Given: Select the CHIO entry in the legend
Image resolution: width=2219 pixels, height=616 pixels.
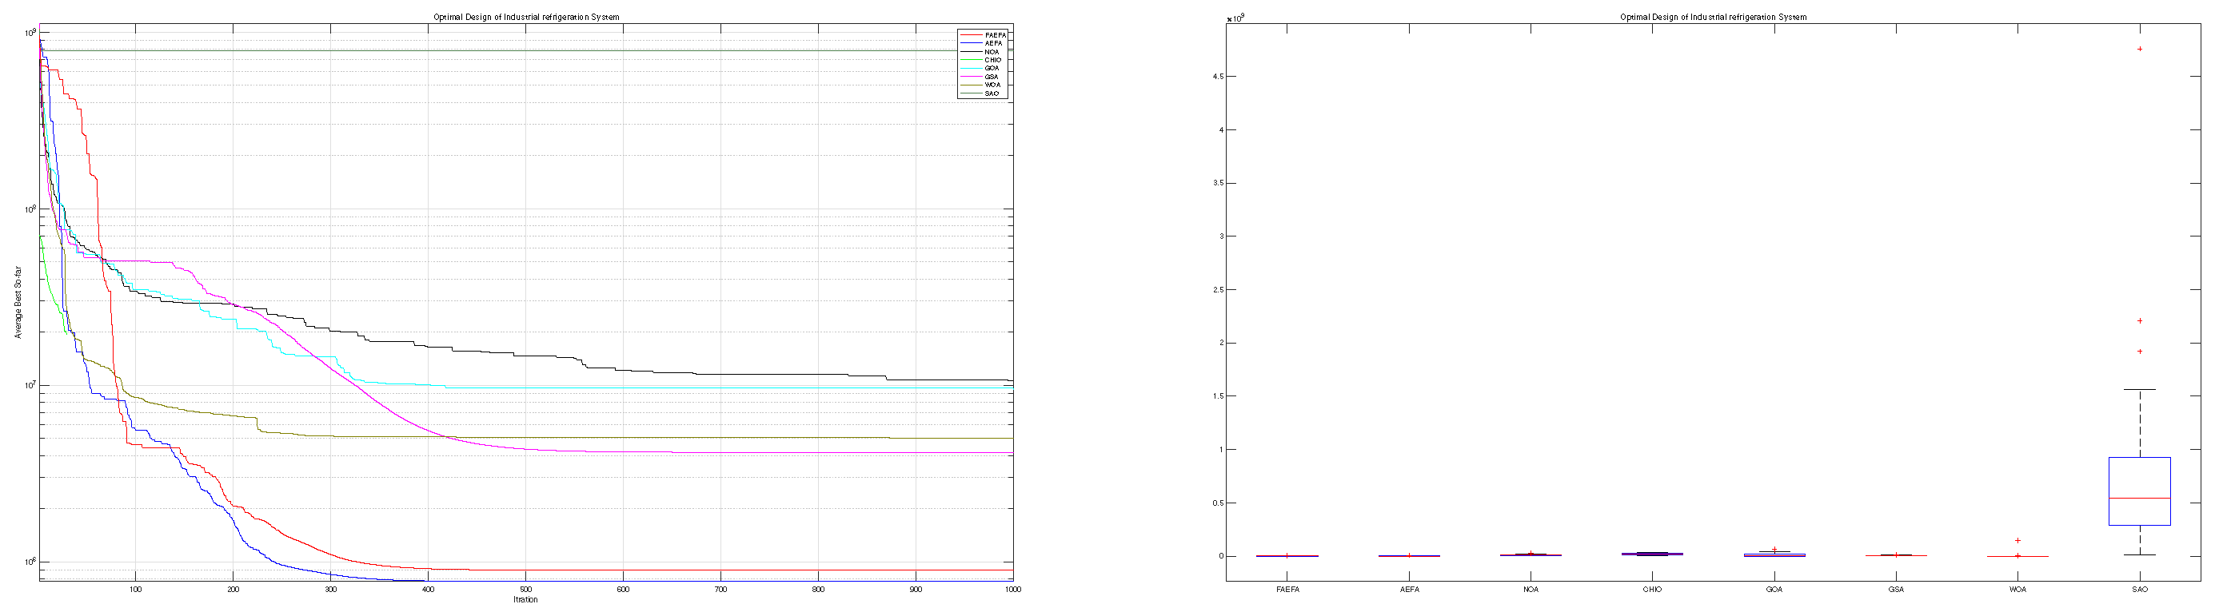Looking at the screenshot, I should click(x=992, y=60).
